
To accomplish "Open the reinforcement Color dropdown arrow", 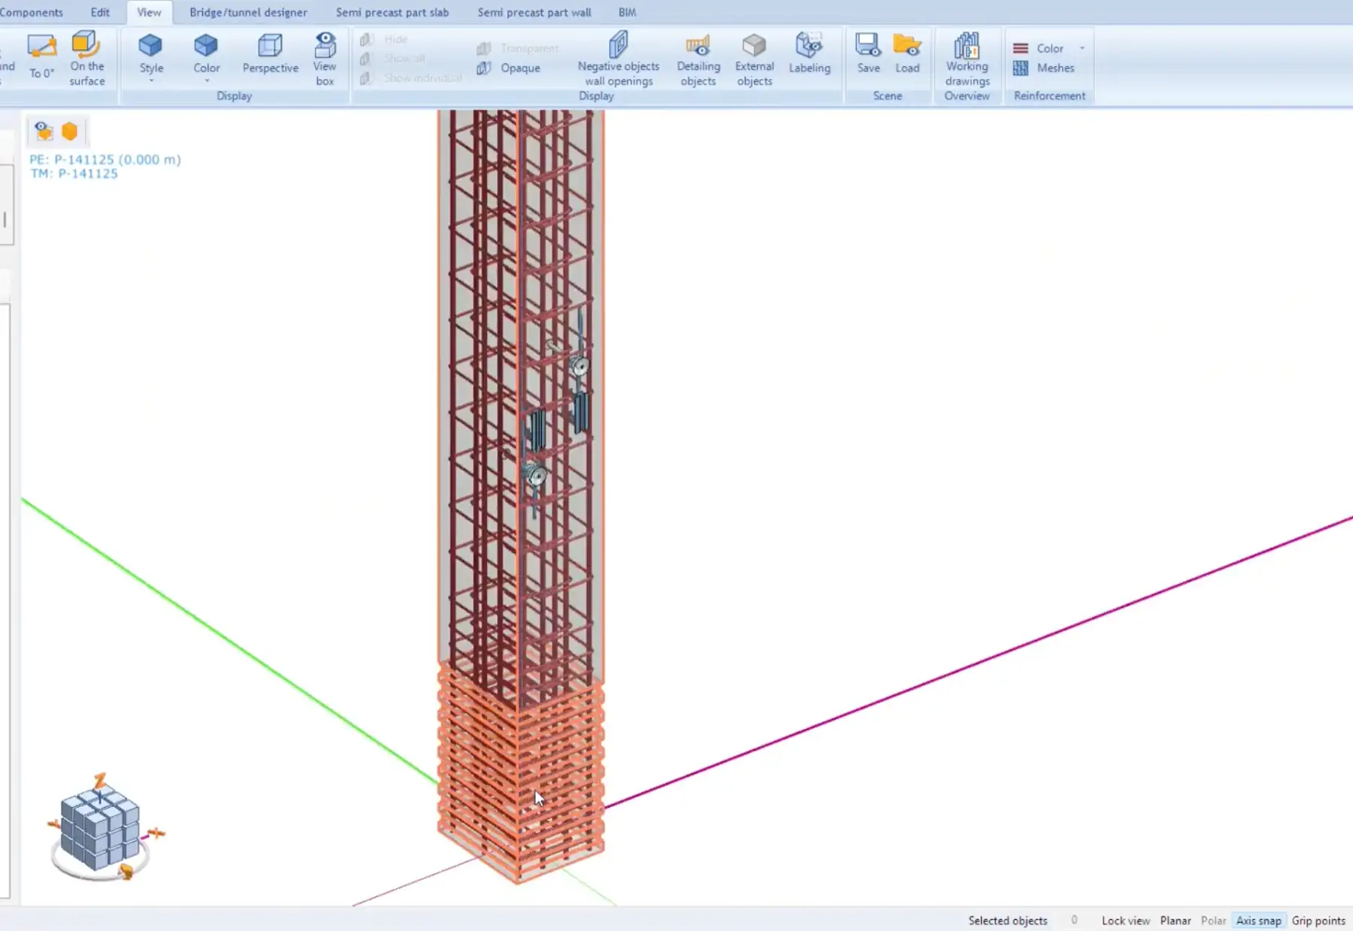I will click(x=1081, y=47).
